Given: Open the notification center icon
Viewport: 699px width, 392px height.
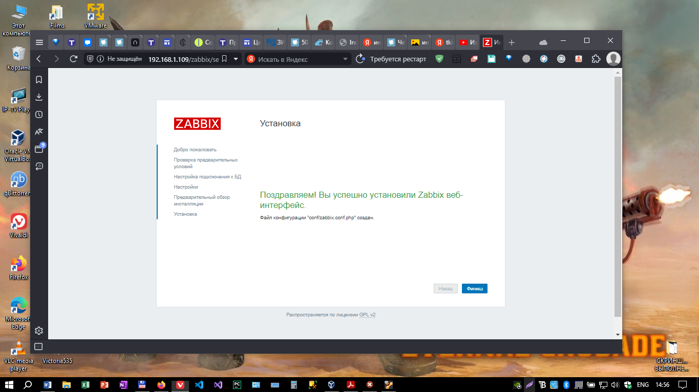Looking at the screenshot, I should coord(682,384).
